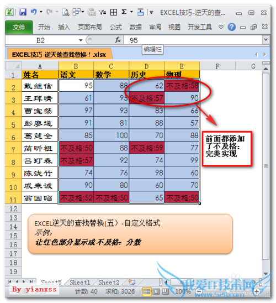Switch to the 开始 ribbon tab
The height and width of the screenshot is (303, 276).
44,27
